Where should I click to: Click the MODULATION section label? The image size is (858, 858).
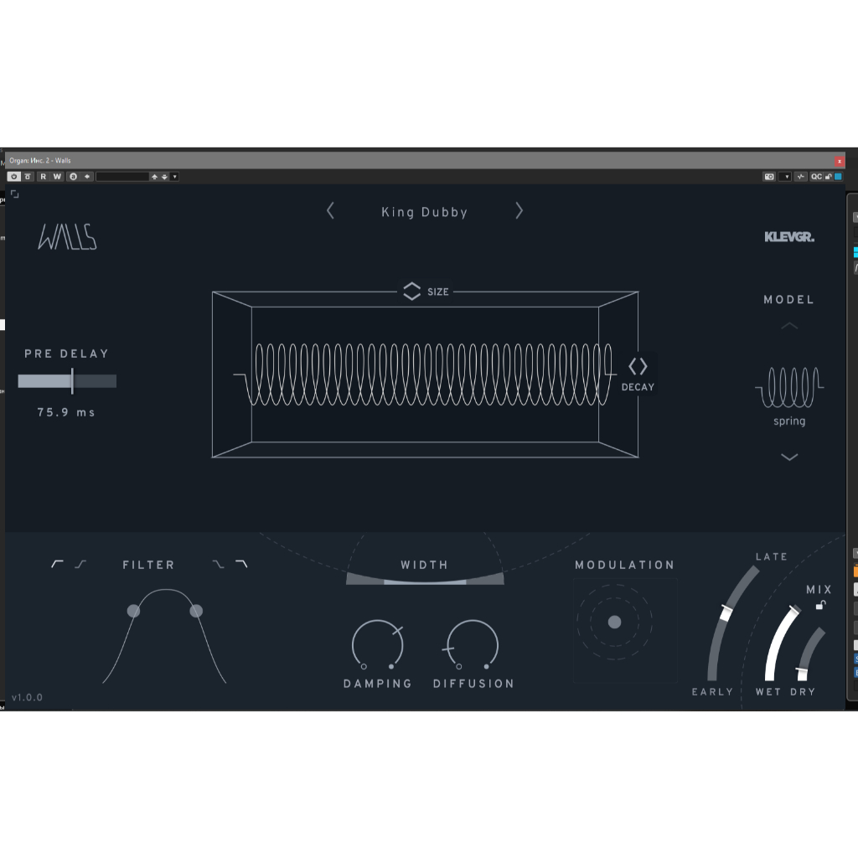tap(624, 565)
